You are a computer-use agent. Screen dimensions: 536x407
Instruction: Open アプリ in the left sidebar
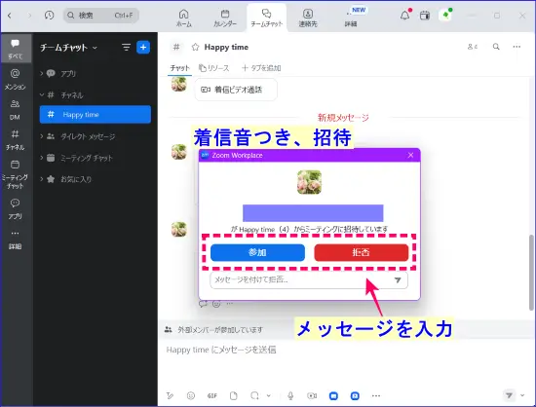point(15,209)
